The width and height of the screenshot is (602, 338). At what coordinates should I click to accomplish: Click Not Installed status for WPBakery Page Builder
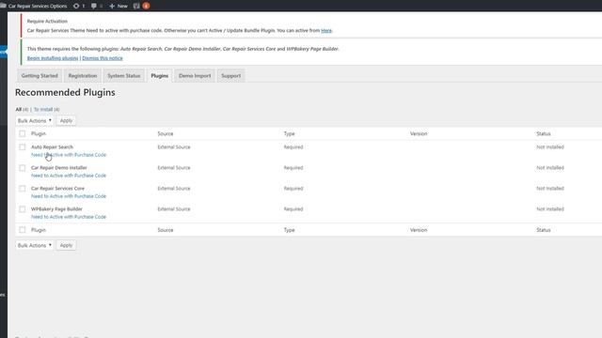tap(550, 209)
